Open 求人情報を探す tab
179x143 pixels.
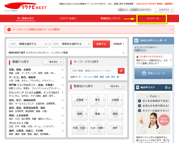[x=26, y=18]
